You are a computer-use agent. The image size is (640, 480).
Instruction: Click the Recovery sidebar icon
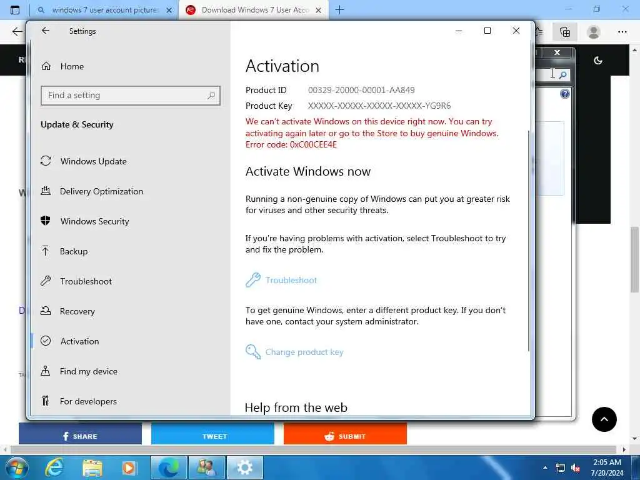[45, 311]
